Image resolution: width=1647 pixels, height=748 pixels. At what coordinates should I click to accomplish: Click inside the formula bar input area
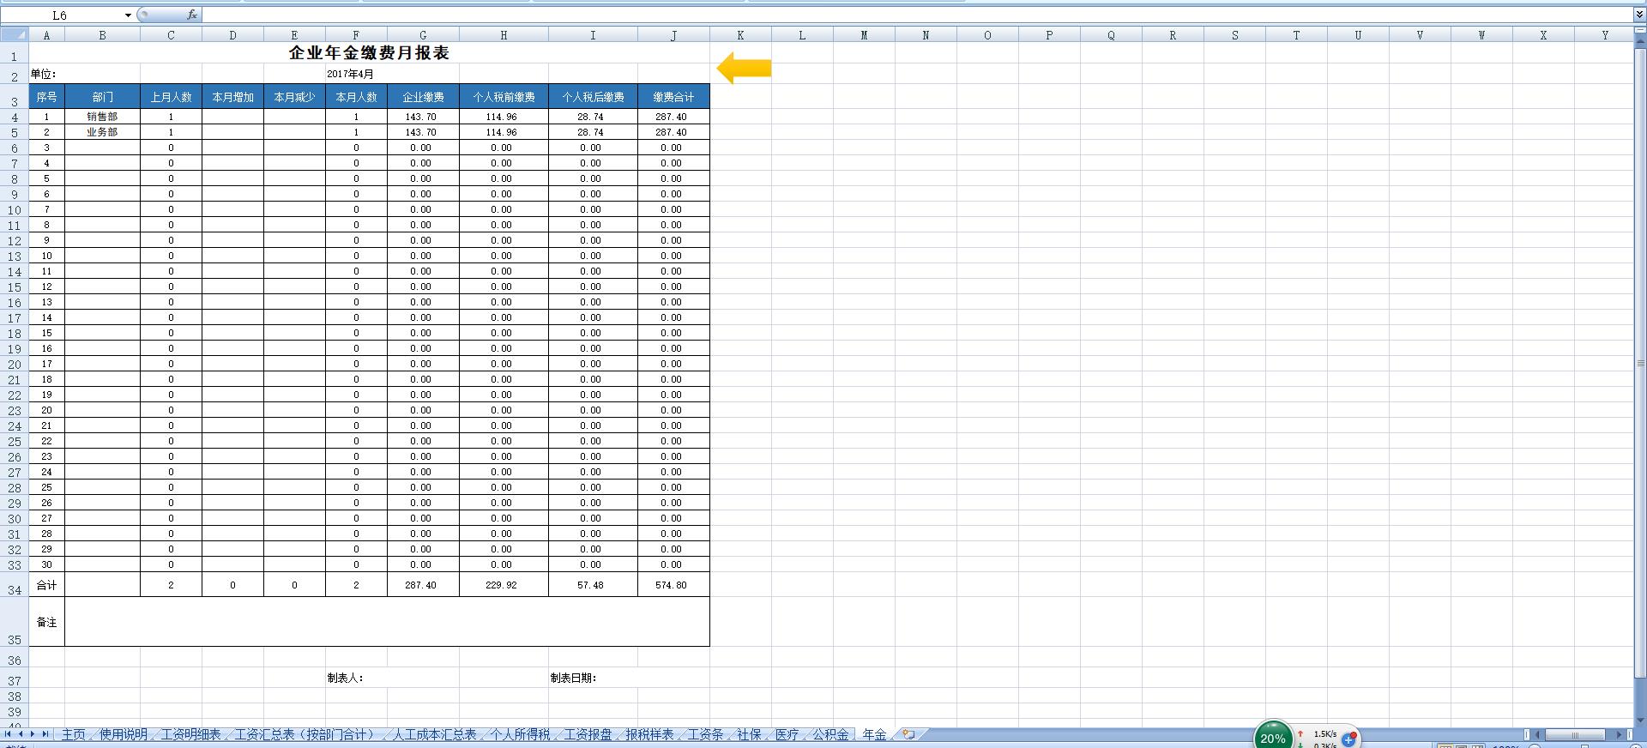[858, 15]
